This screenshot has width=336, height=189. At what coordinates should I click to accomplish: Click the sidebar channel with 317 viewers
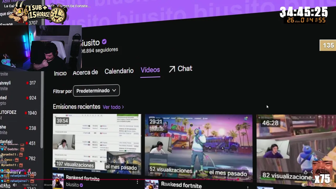click(18, 86)
